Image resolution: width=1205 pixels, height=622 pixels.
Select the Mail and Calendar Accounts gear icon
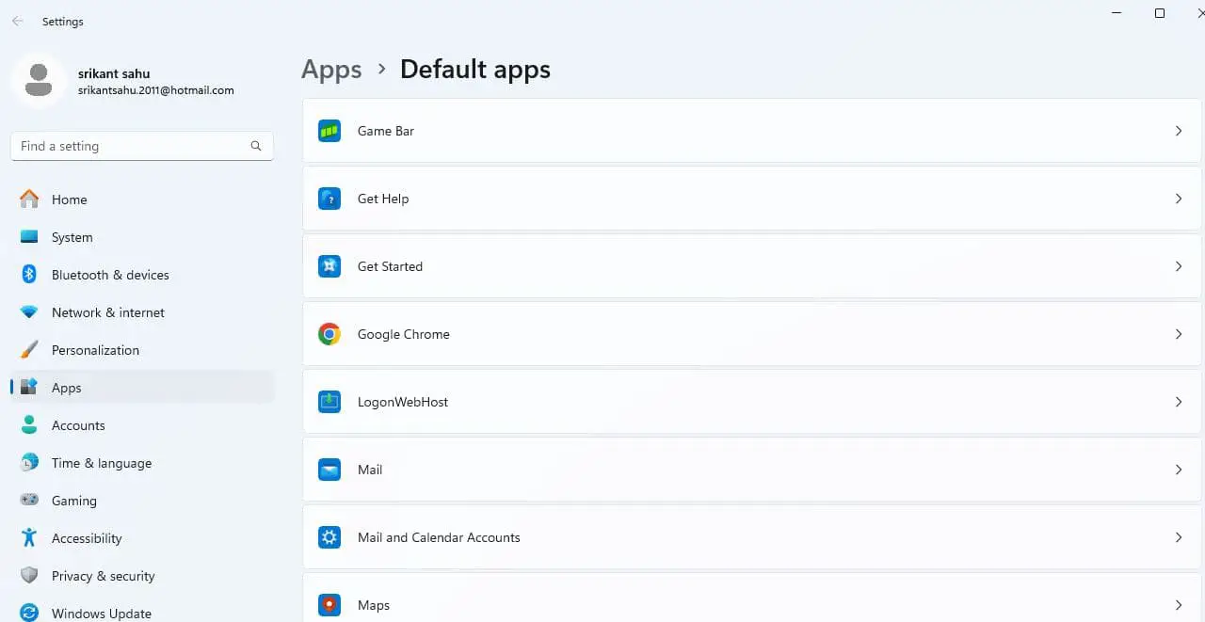pyautogui.click(x=329, y=536)
